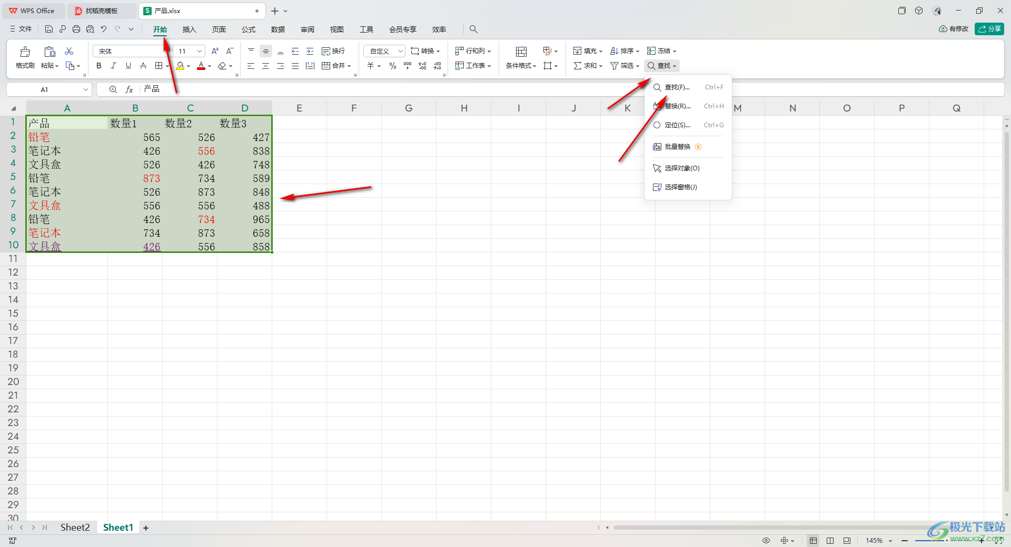
Task: Toggle Bold formatting
Action: tap(98, 66)
